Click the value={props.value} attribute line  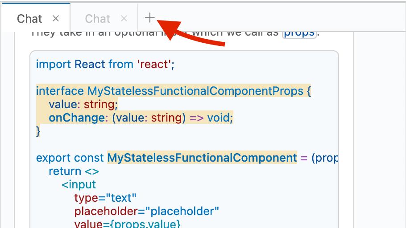(128, 224)
